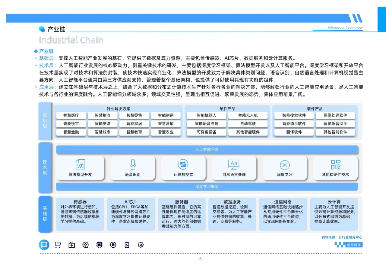386x272 pixels.
Task: Select the 智能无人机 box
Action: [248, 115]
